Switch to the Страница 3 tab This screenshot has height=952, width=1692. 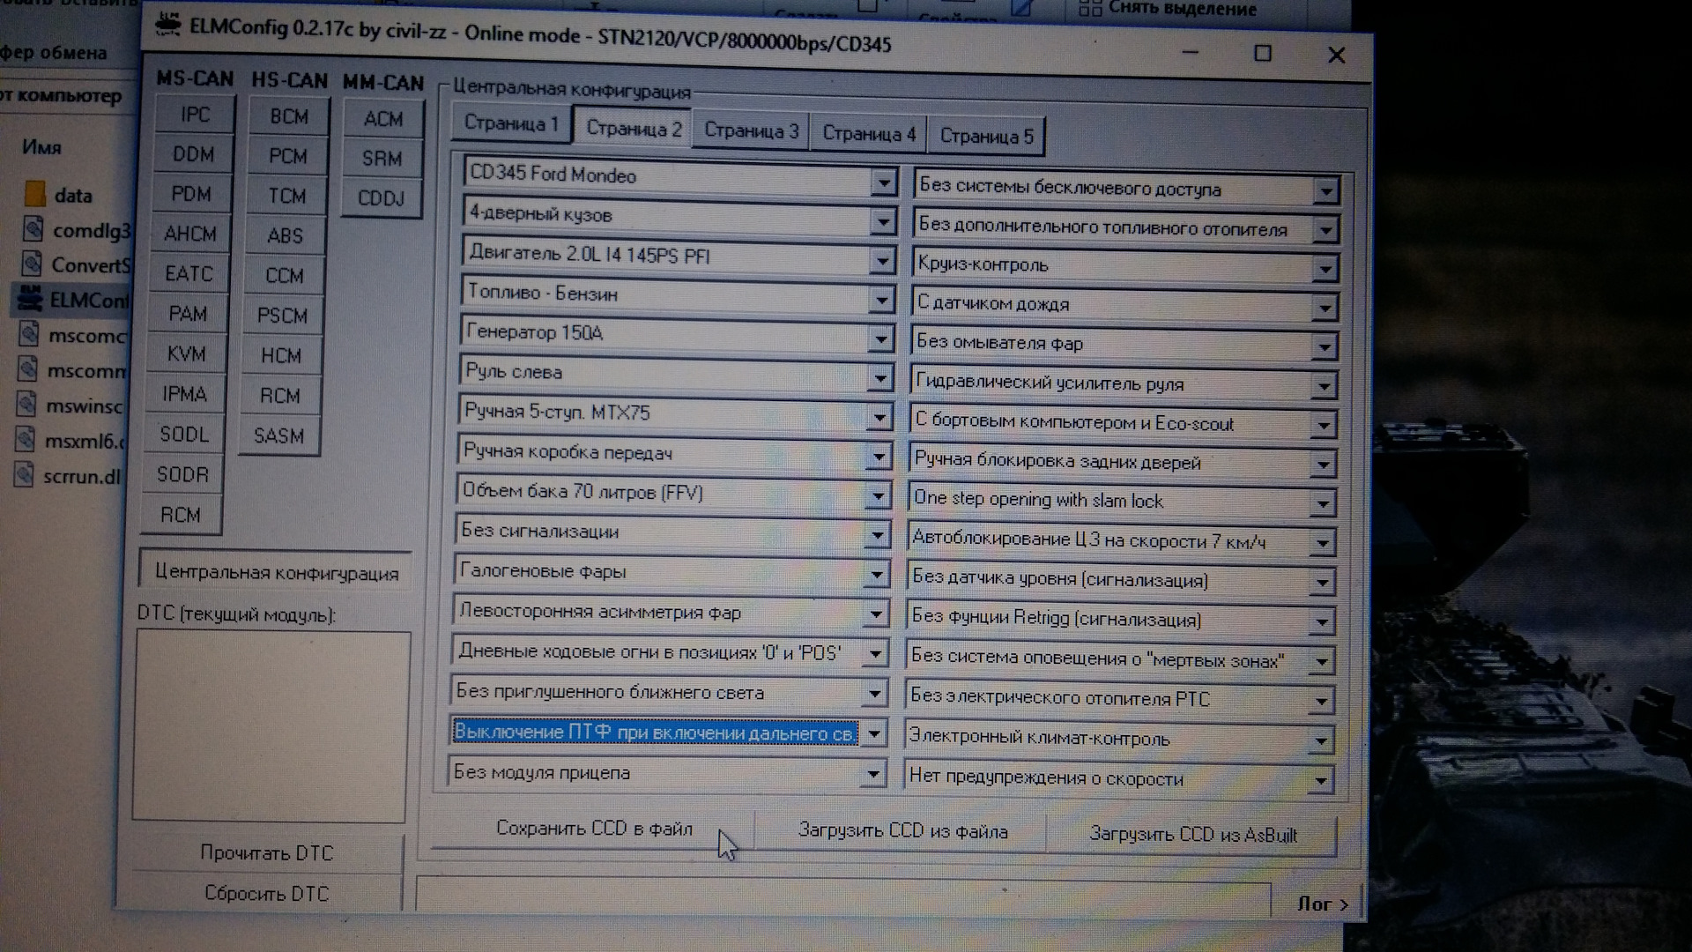pyautogui.click(x=751, y=131)
